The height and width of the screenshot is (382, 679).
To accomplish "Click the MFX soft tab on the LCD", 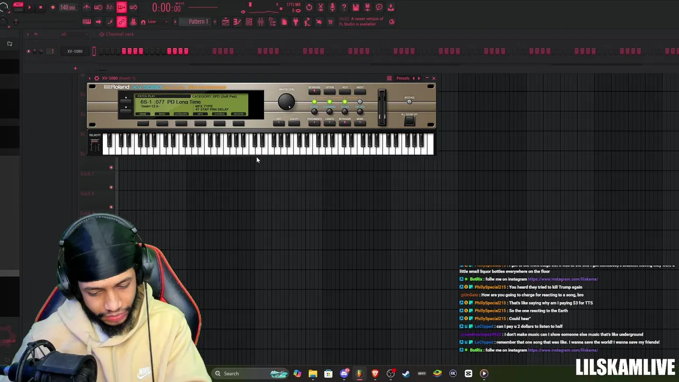I will [200, 114].
